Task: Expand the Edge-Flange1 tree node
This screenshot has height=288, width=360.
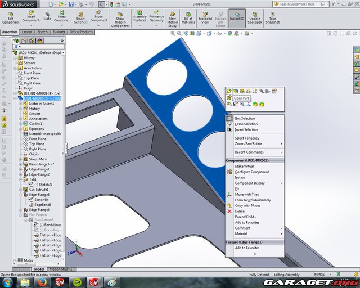Action: pyautogui.click(x=20, y=169)
